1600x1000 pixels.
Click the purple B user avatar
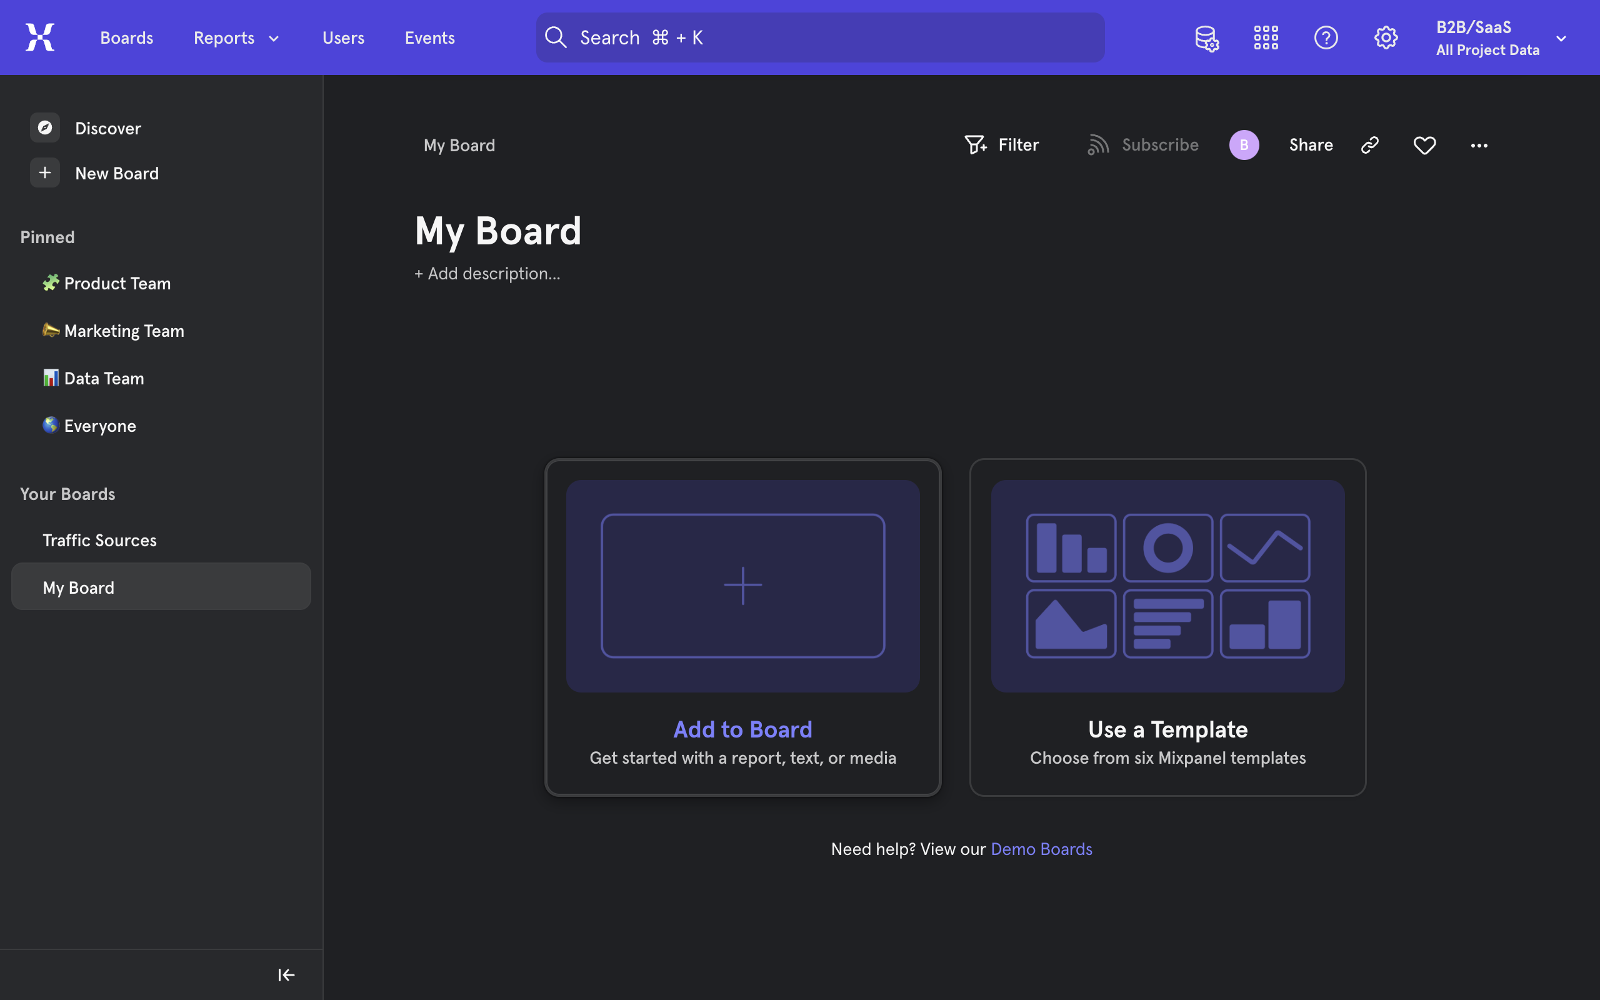tap(1244, 145)
